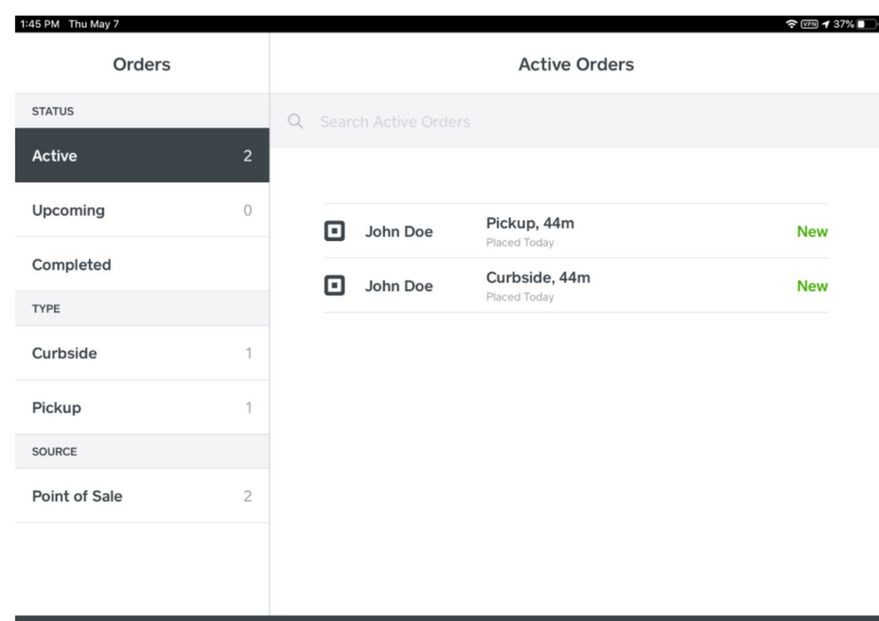This screenshot has height=621, width=879.
Task: Open John Doe's Curbside, 44m order
Action: click(x=575, y=285)
